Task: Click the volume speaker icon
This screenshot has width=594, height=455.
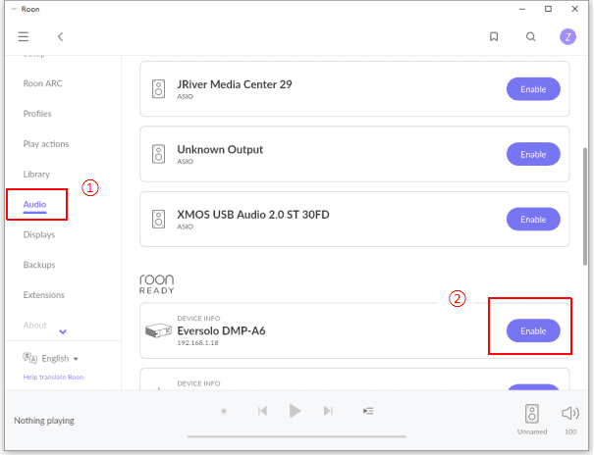Action: click(x=569, y=413)
